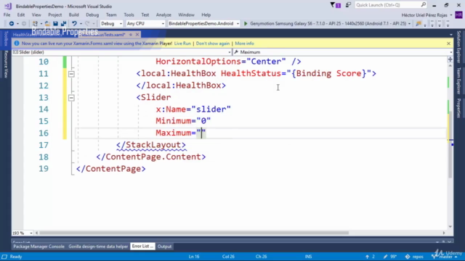
Task: Click the Quick Launch magnifier icon
Action: (424, 5)
